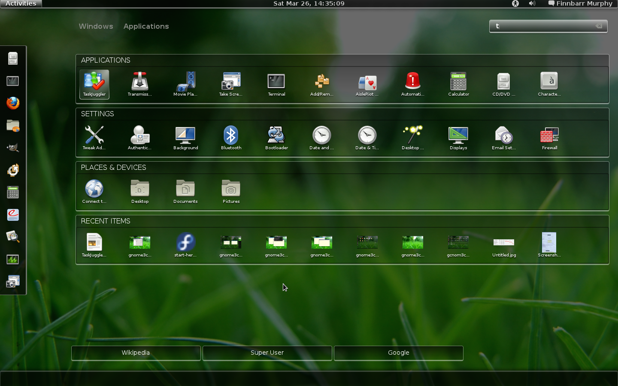Launch System Monitor from the dash
The width and height of the screenshot is (618, 386).
click(x=13, y=259)
